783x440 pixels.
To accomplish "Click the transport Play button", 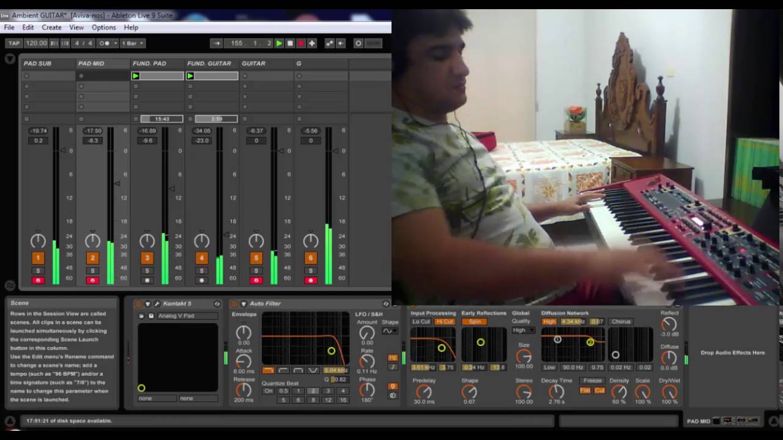I will click(279, 43).
